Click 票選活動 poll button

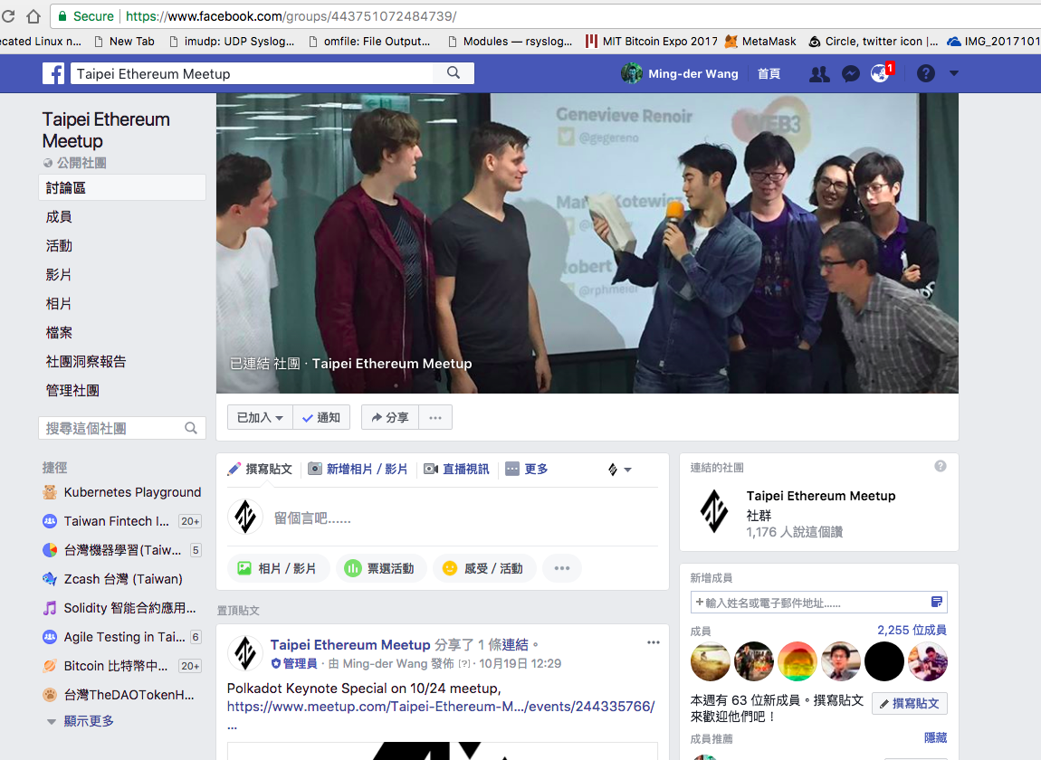point(380,569)
